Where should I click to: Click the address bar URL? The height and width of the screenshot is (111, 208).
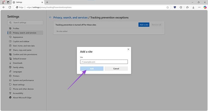[49, 8]
